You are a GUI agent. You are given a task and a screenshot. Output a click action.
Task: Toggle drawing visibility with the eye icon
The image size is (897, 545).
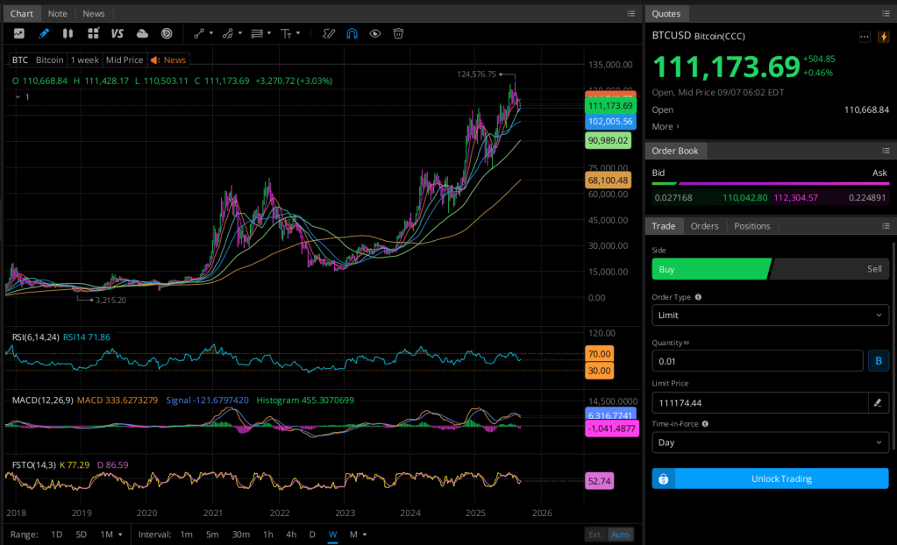tap(375, 33)
